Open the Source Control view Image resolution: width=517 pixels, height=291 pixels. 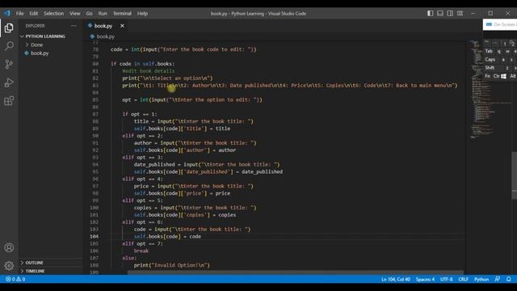9,64
